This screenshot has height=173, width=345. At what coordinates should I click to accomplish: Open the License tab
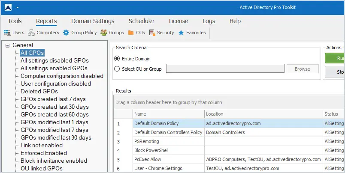coord(179,21)
